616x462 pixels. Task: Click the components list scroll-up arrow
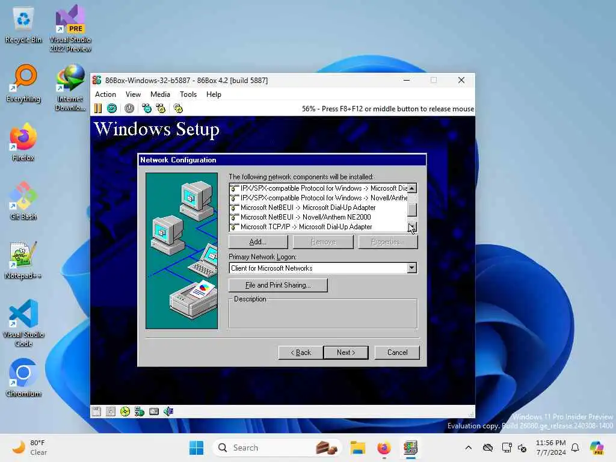coord(411,188)
